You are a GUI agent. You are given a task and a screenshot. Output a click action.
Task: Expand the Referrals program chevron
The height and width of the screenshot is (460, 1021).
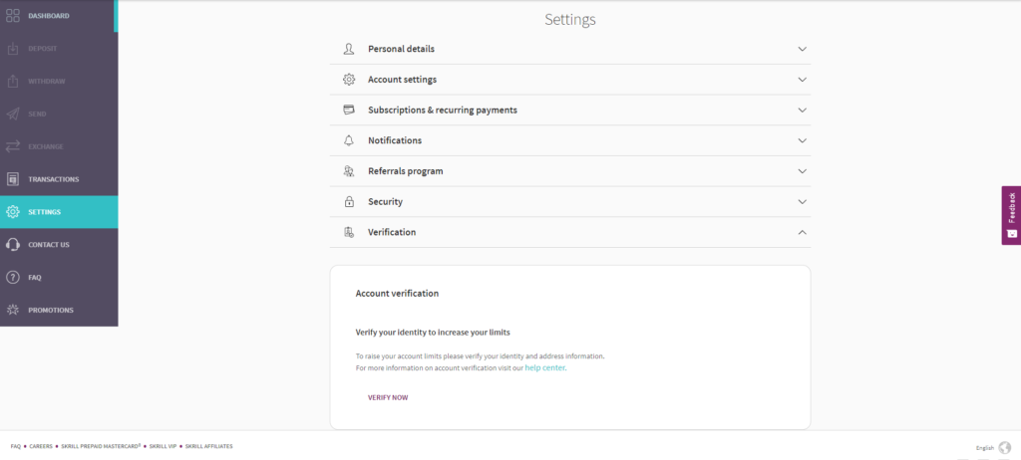point(802,171)
